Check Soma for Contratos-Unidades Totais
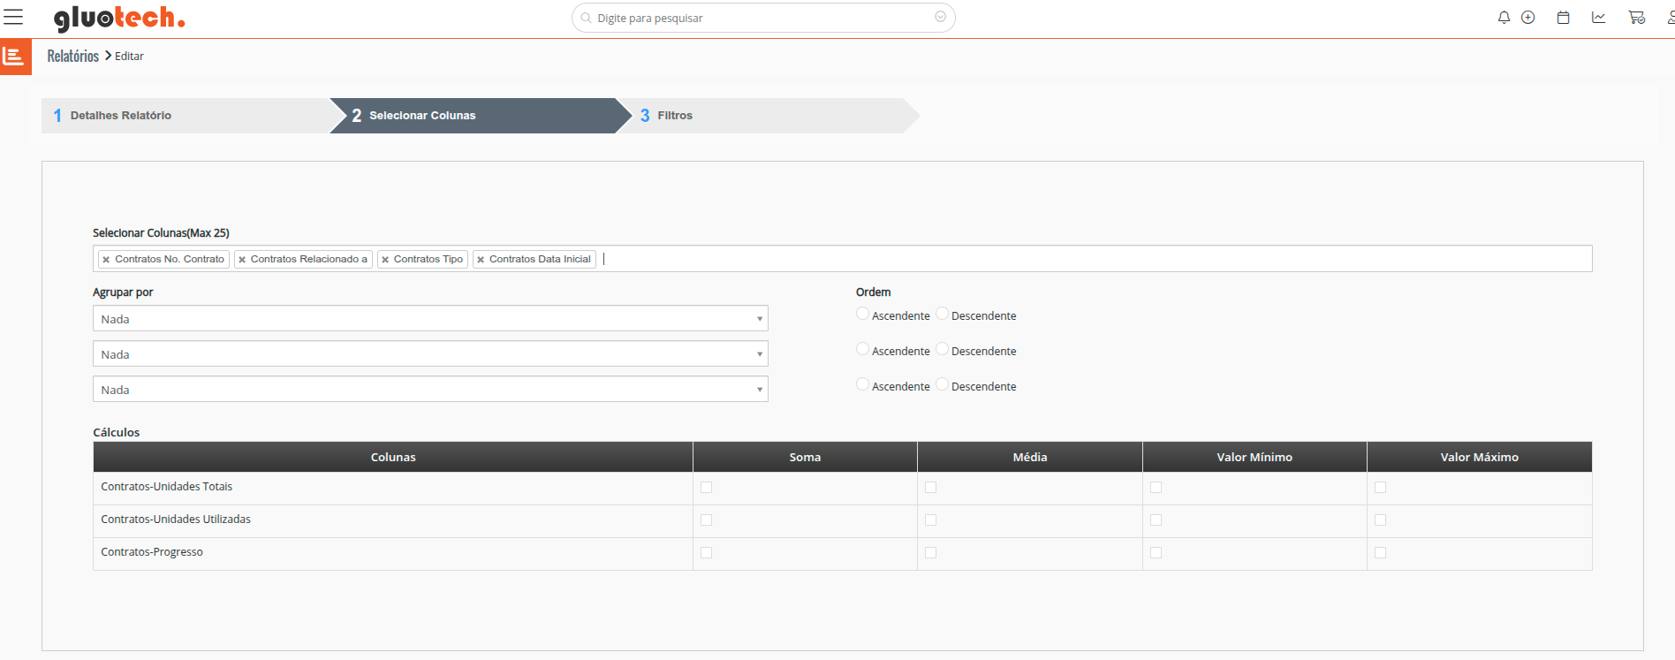1675x660 pixels. (x=706, y=487)
